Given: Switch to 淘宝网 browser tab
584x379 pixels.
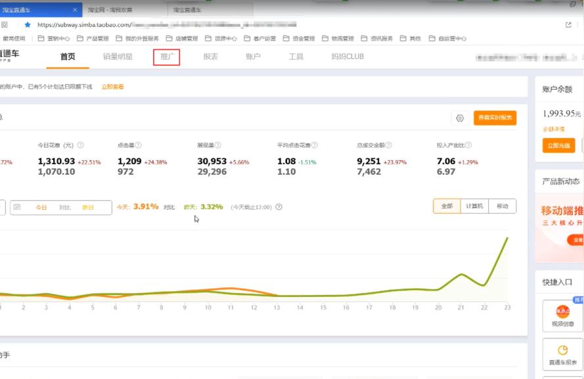Looking at the screenshot, I should coord(125,10).
